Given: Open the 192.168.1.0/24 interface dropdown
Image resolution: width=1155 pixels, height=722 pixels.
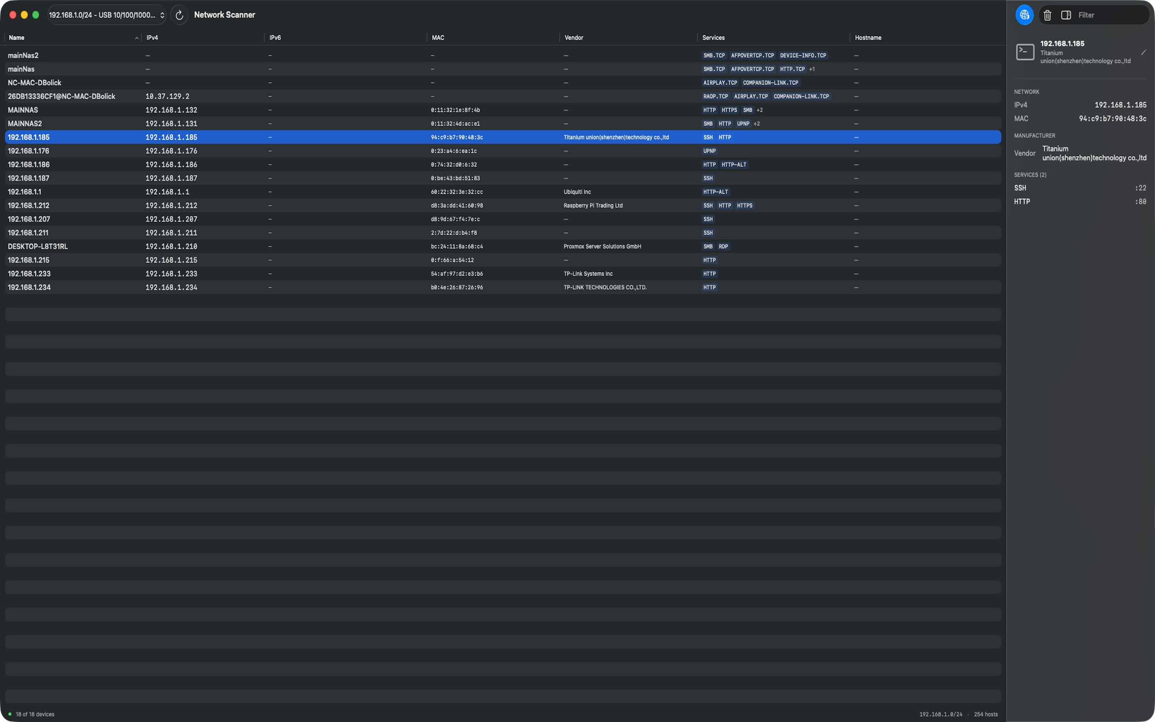Looking at the screenshot, I should click(106, 15).
